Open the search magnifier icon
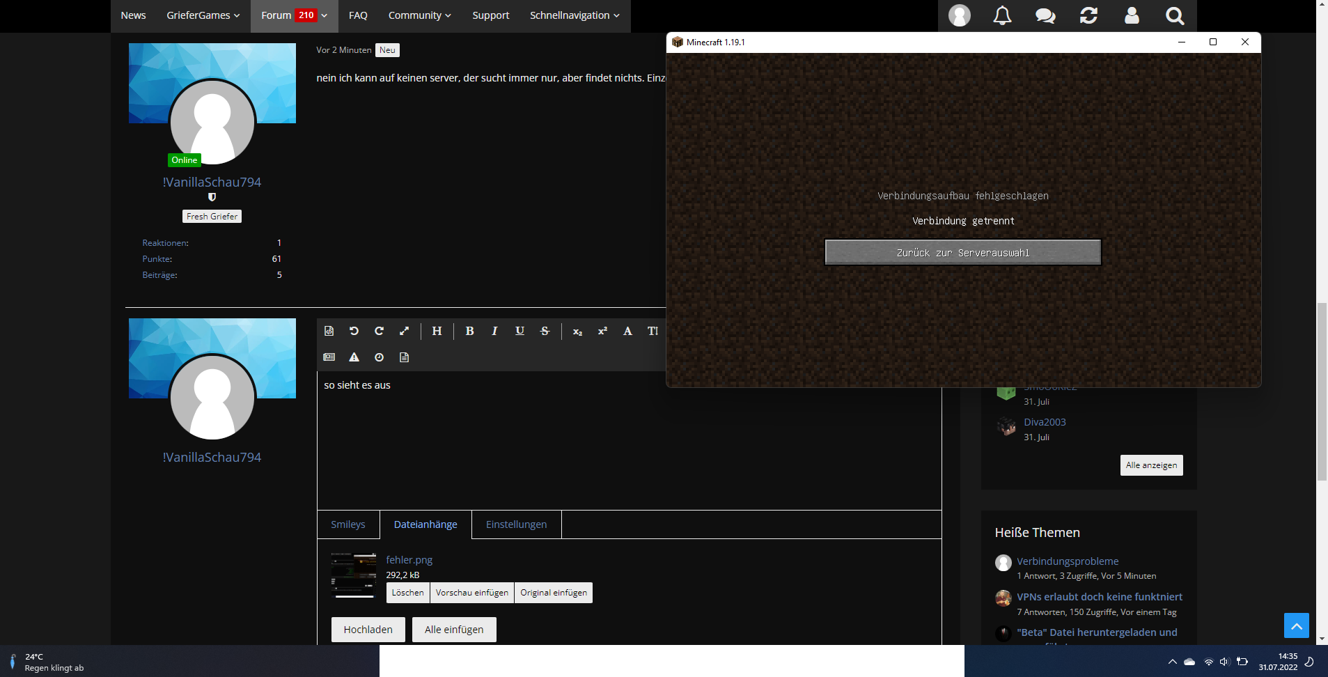This screenshot has width=1328, height=677. pyautogui.click(x=1175, y=15)
